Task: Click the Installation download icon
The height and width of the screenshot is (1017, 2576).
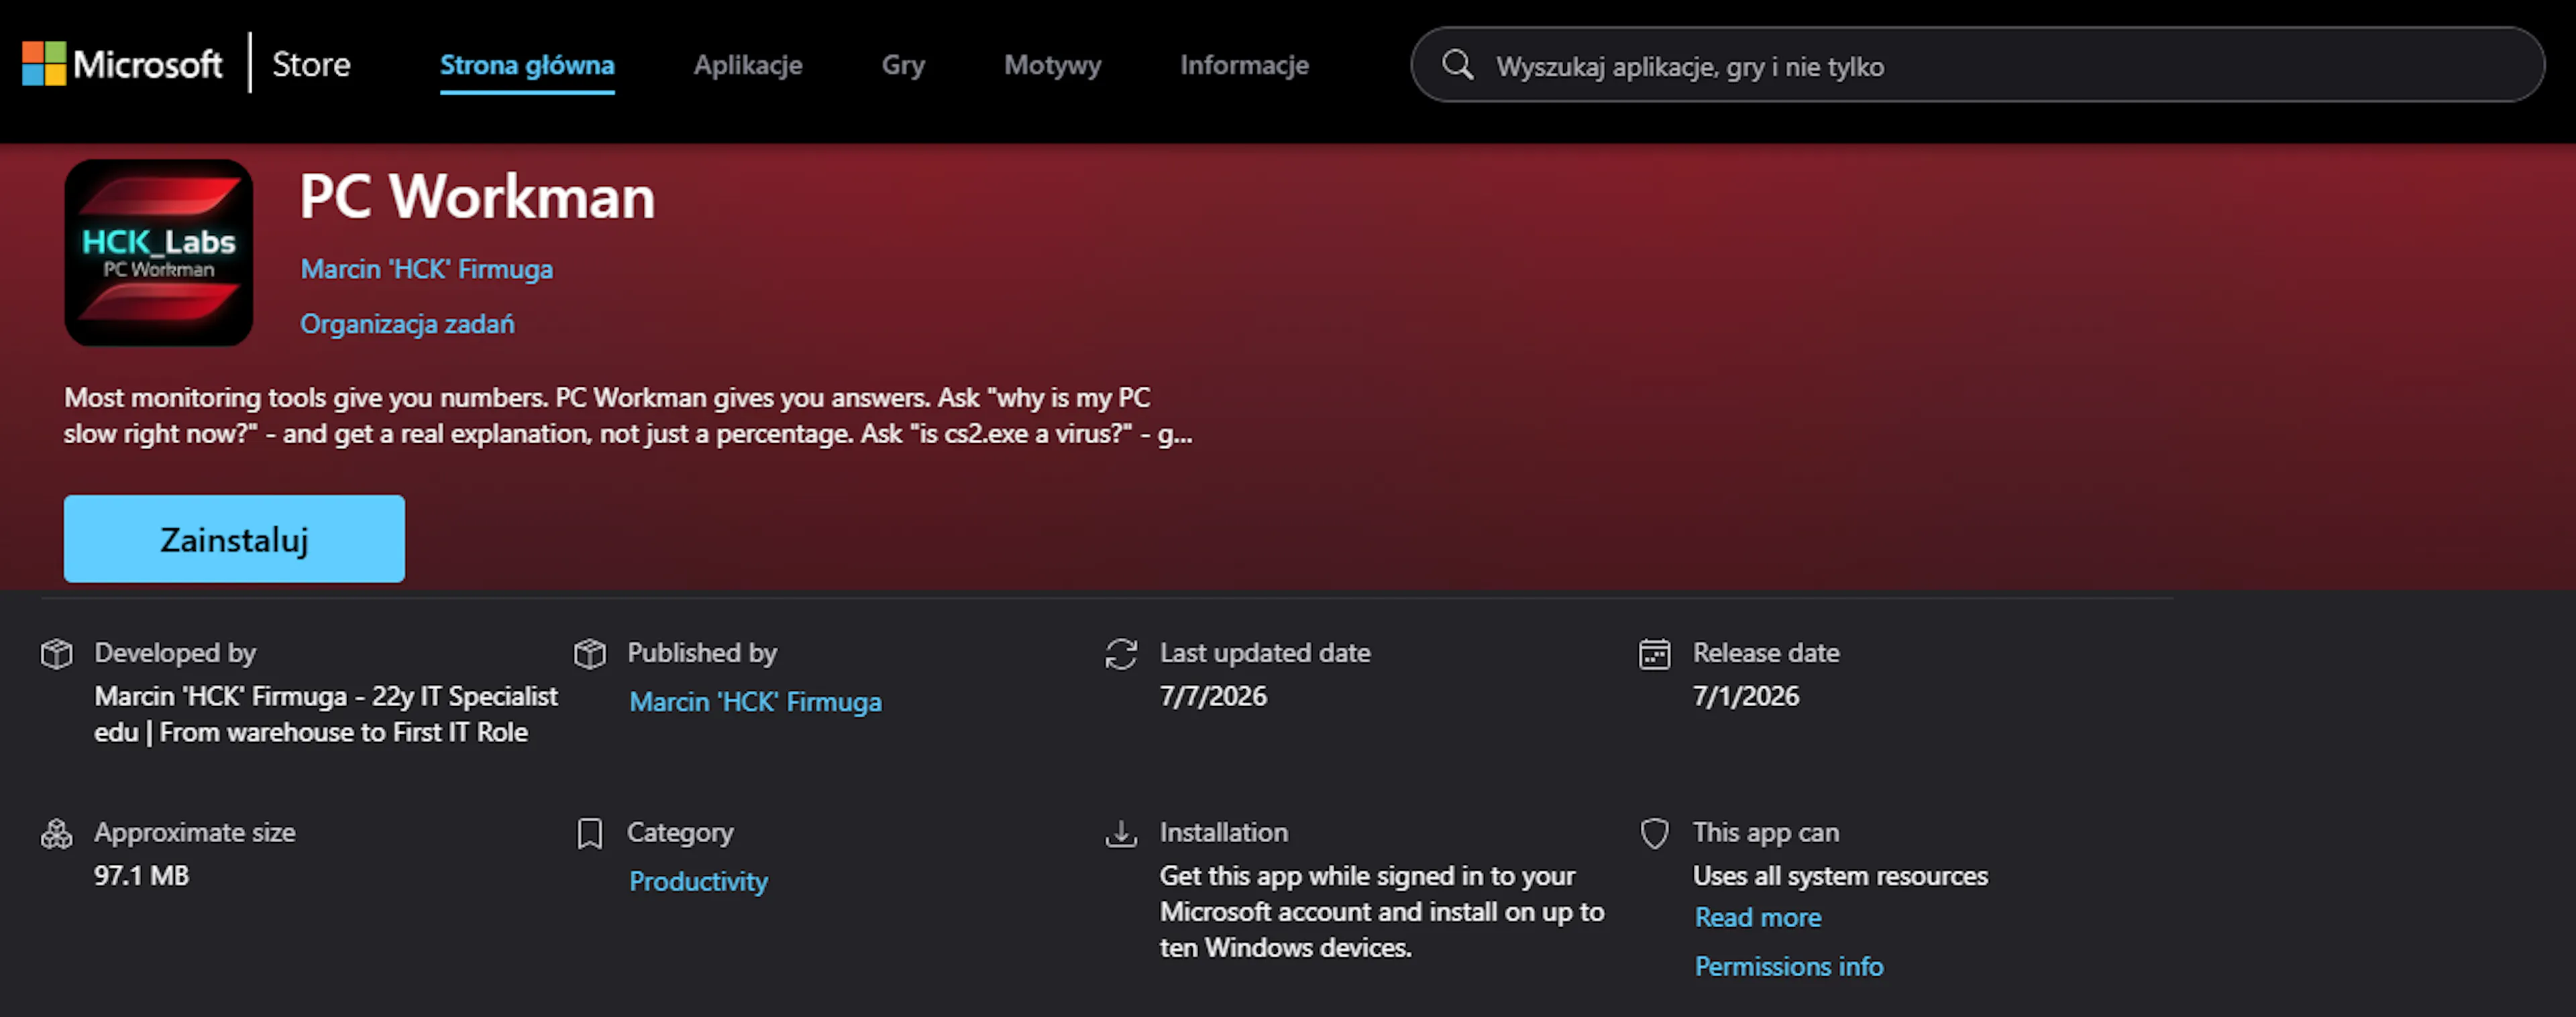Action: click(1121, 833)
